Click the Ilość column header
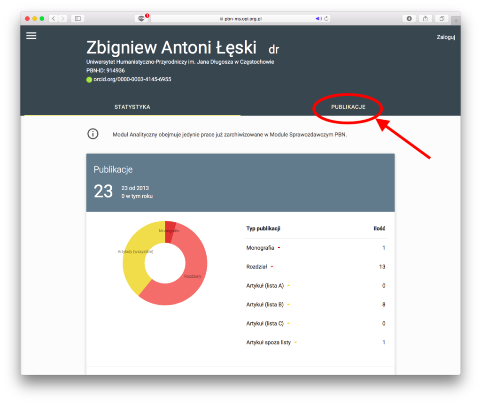 click(379, 229)
